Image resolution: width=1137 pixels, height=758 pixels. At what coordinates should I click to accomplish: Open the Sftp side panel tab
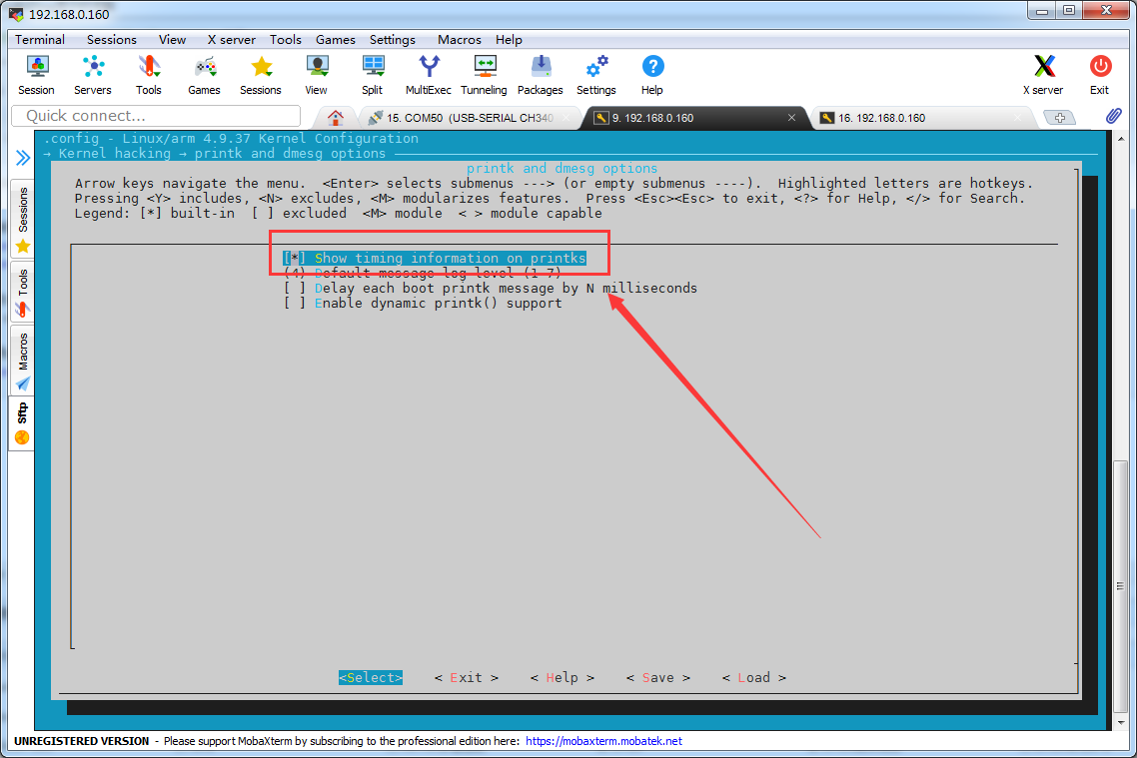[22, 422]
